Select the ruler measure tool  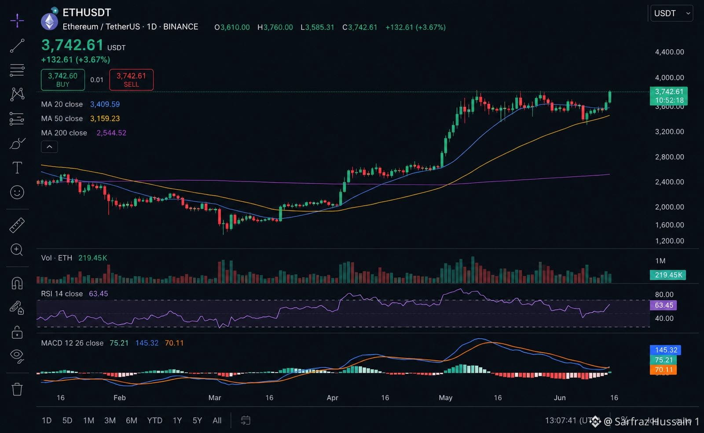[x=17, y=225]
